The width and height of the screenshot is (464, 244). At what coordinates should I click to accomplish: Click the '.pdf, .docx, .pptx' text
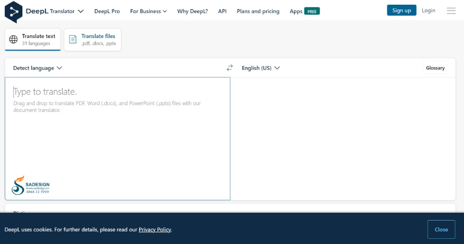coord(99,43)
